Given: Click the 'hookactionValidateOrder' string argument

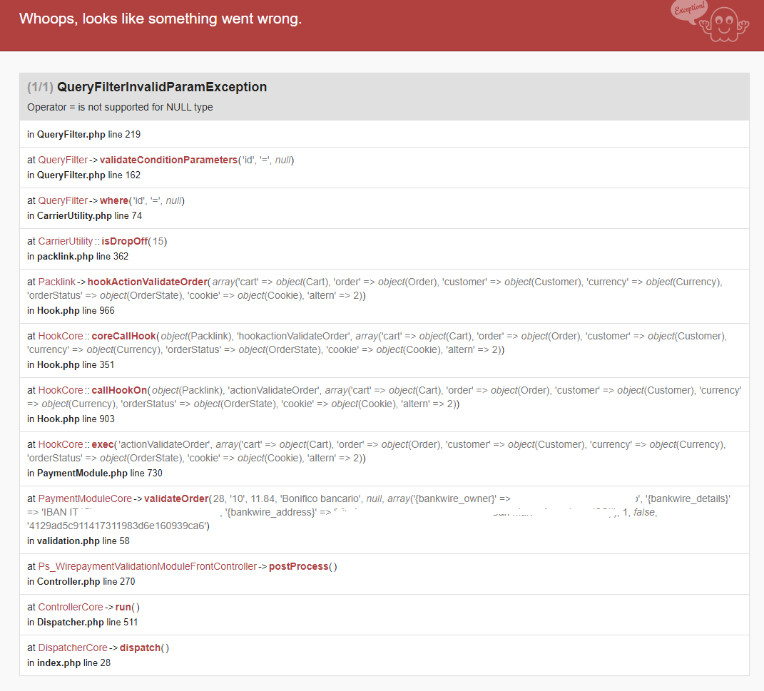Looking at the screenshot, I should (293, 336).
